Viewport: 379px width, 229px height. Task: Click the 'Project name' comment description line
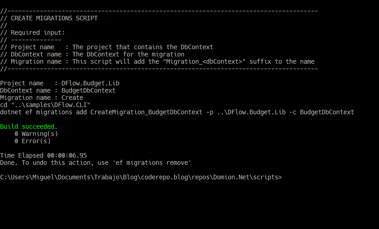click(107, 47)
